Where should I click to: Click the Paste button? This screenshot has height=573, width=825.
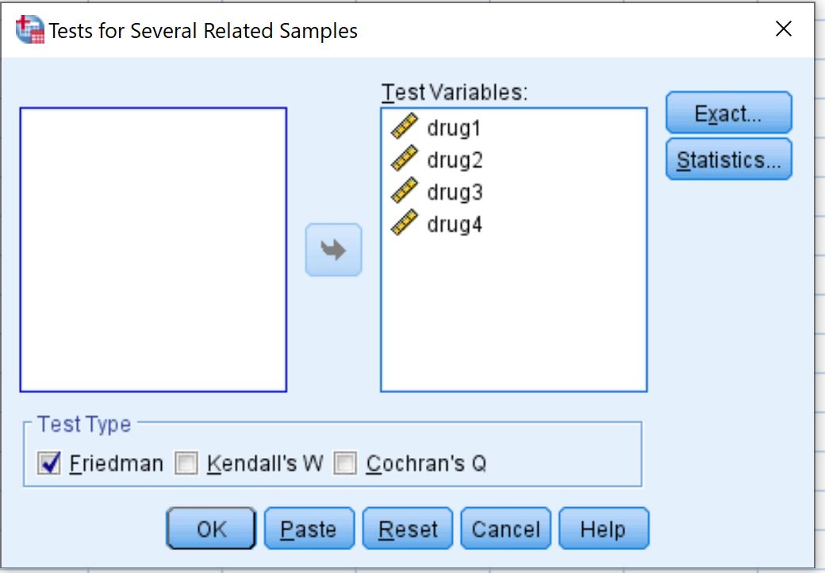tap(309, 529)
